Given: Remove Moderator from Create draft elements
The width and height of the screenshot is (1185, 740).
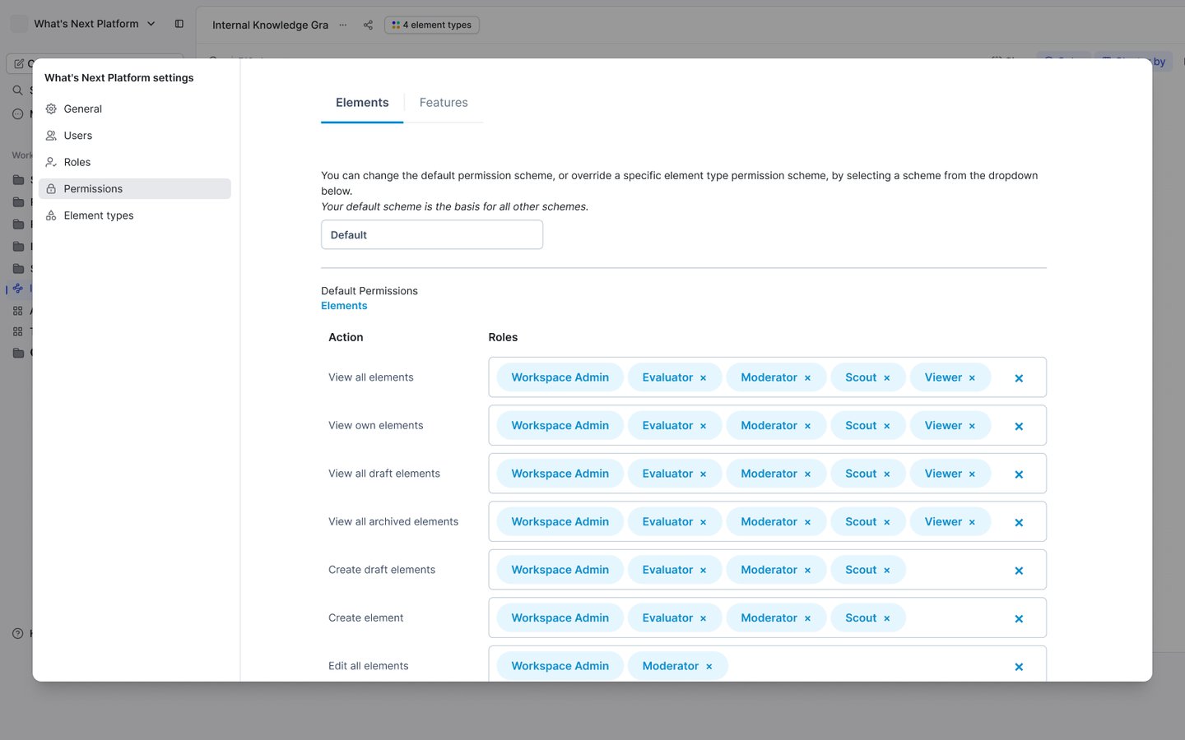Looking at the screenshot, I should 807,571.
